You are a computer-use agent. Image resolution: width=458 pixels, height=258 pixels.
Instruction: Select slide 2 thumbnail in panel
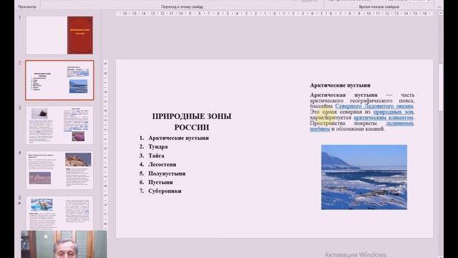point(59,80)
